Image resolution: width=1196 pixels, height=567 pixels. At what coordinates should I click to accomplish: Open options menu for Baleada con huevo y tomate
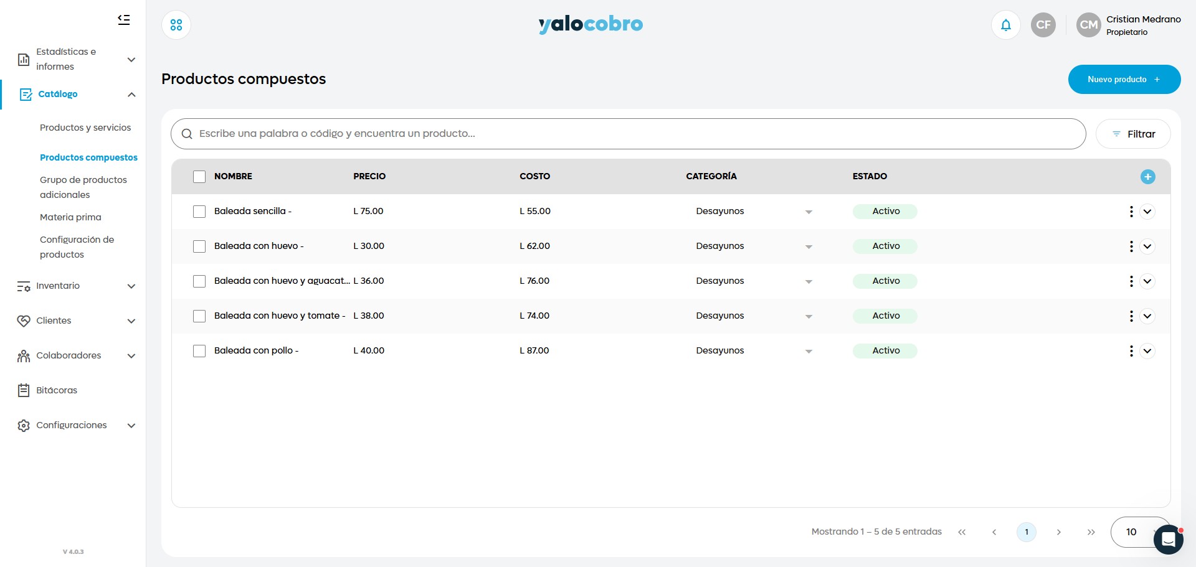point(1131,316)
